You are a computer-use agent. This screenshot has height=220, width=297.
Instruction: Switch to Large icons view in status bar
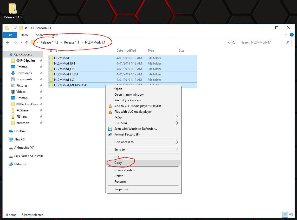(x=291, y=215)
